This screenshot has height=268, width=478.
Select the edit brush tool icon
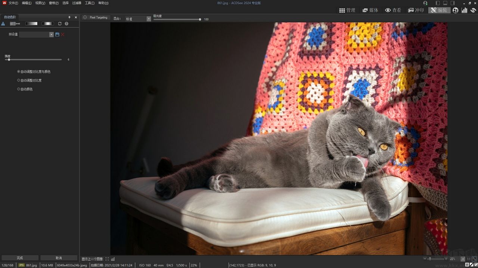coord(15,24)
